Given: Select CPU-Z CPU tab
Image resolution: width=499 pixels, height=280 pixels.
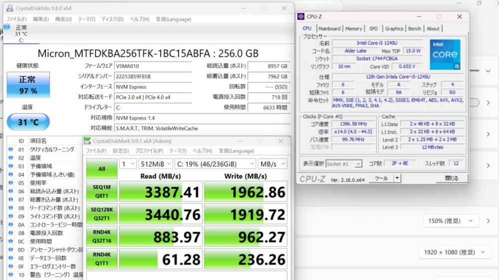Looking at the screenshot, I should 307,28.
